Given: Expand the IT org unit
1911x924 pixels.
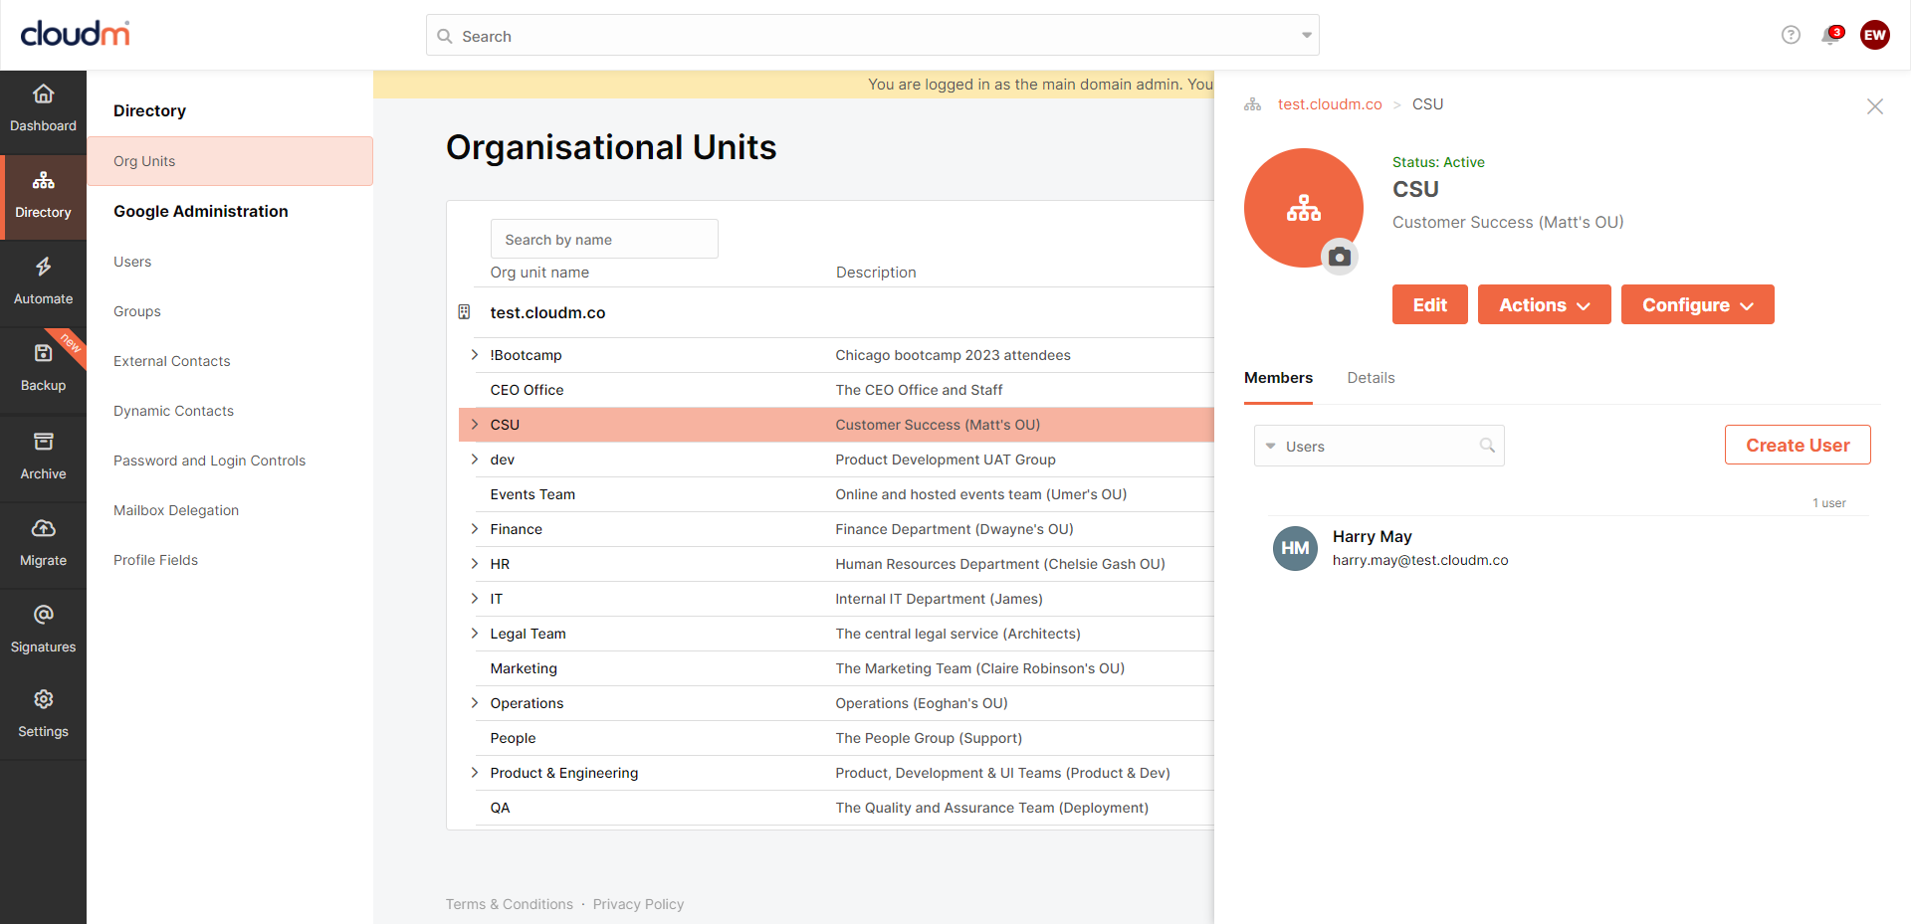Looking at the screenshot, I should coord(475,599).
